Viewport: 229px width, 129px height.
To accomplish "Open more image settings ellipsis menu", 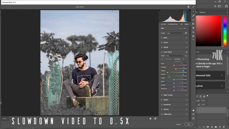I will [x=193, y=39].
